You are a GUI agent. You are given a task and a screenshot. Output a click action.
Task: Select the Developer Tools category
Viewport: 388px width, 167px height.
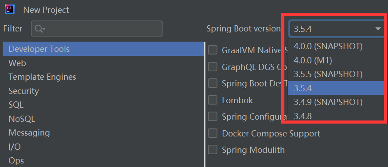click(104, 49)
